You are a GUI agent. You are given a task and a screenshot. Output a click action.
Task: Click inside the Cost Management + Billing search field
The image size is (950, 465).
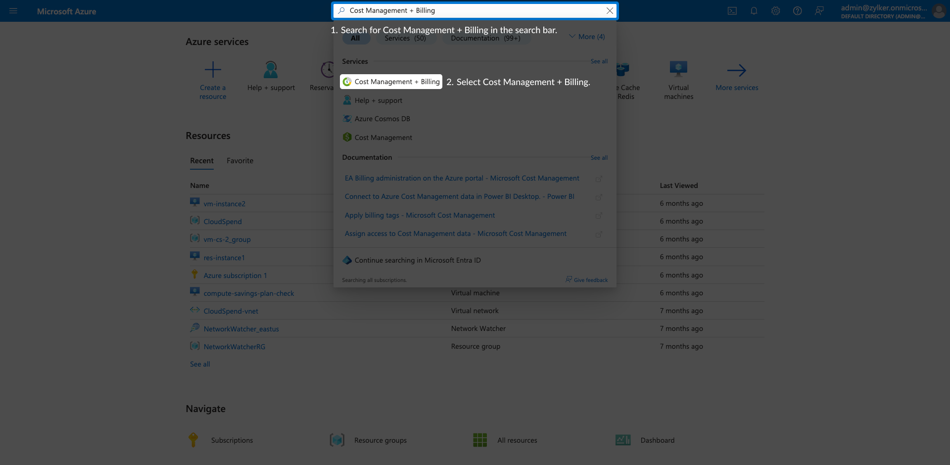tap(475, 11)
